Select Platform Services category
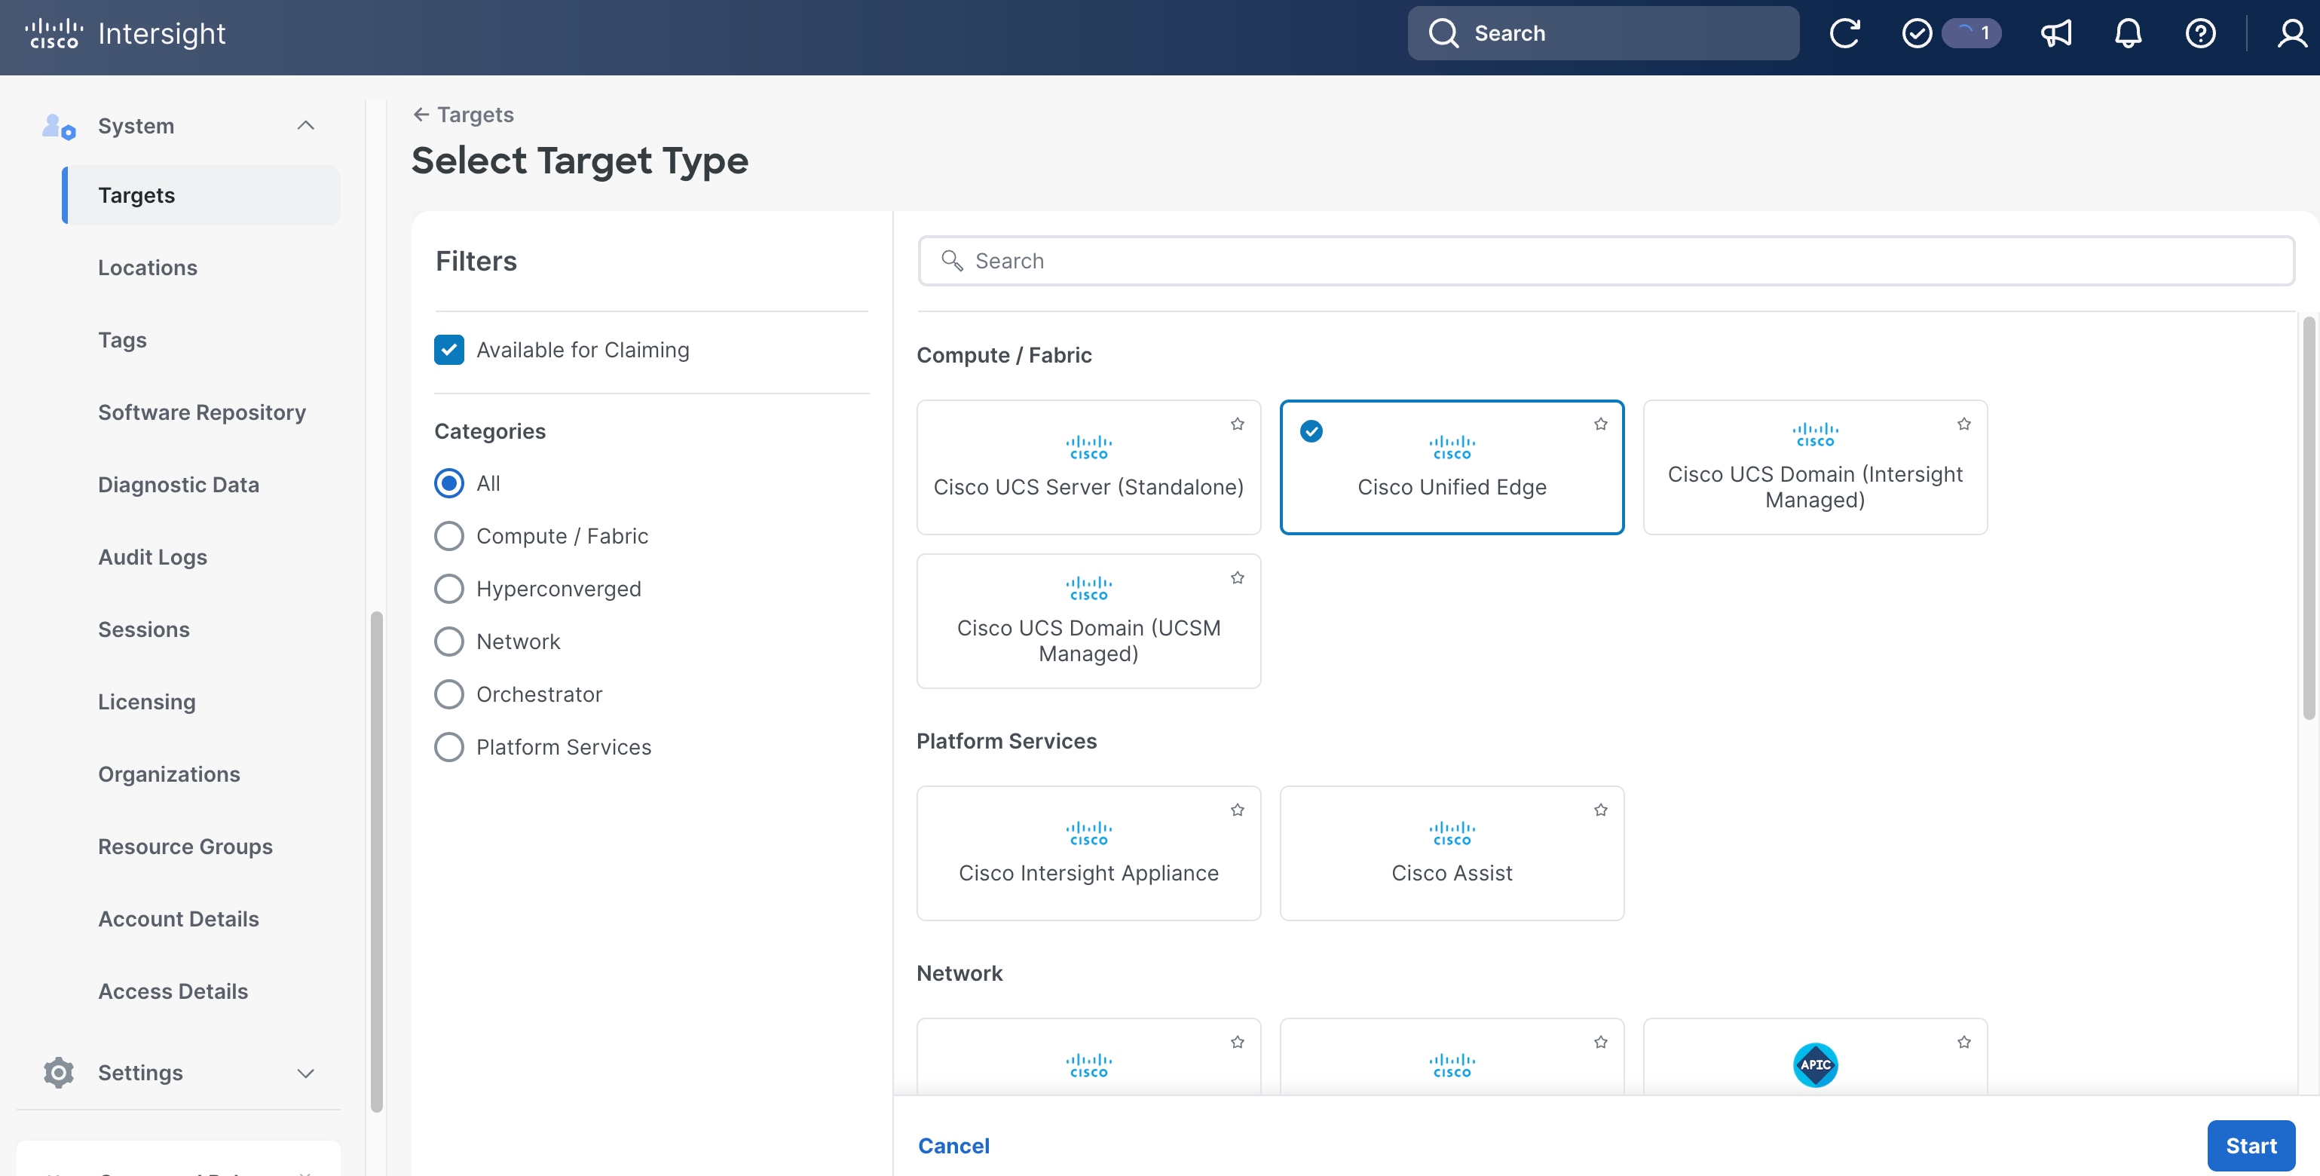The image size is (2320, 1176). 448,747
